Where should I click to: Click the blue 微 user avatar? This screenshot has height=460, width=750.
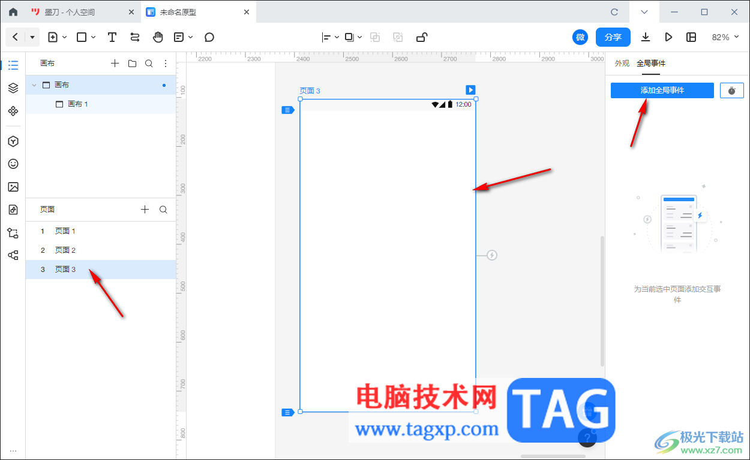pos(580,37)
